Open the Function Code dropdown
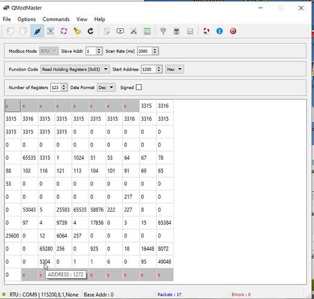The width and height of the screenshot is (314, 299). click(75, 69)
